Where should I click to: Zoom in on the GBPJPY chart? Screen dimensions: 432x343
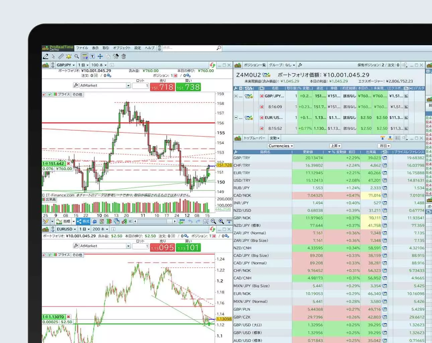pos(221,221)
